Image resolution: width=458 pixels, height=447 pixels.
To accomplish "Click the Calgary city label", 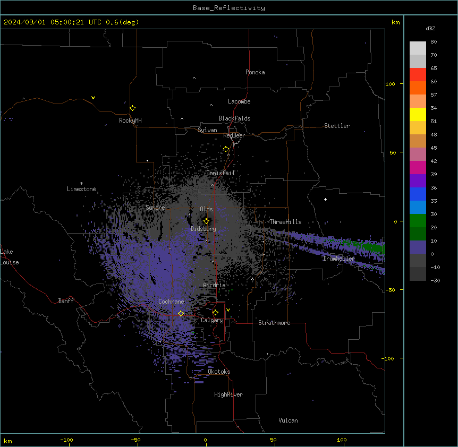I will point(212,320).
